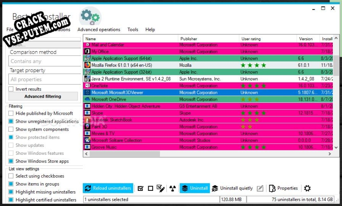This screenshot has width=342, height=206.
Task: Enable Hide published by Microsoft
Action: [x=11, y=113]
